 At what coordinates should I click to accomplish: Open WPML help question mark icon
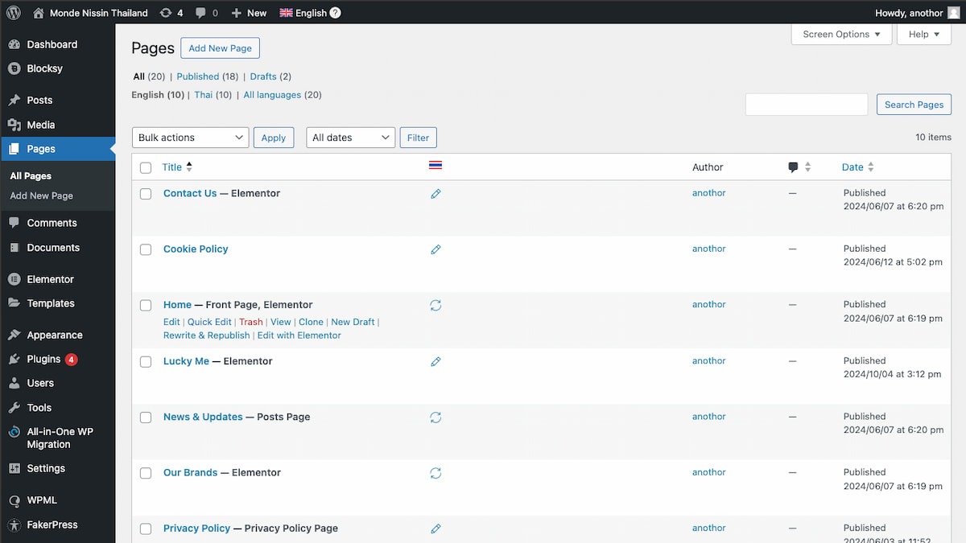click(x=335, y=13)
